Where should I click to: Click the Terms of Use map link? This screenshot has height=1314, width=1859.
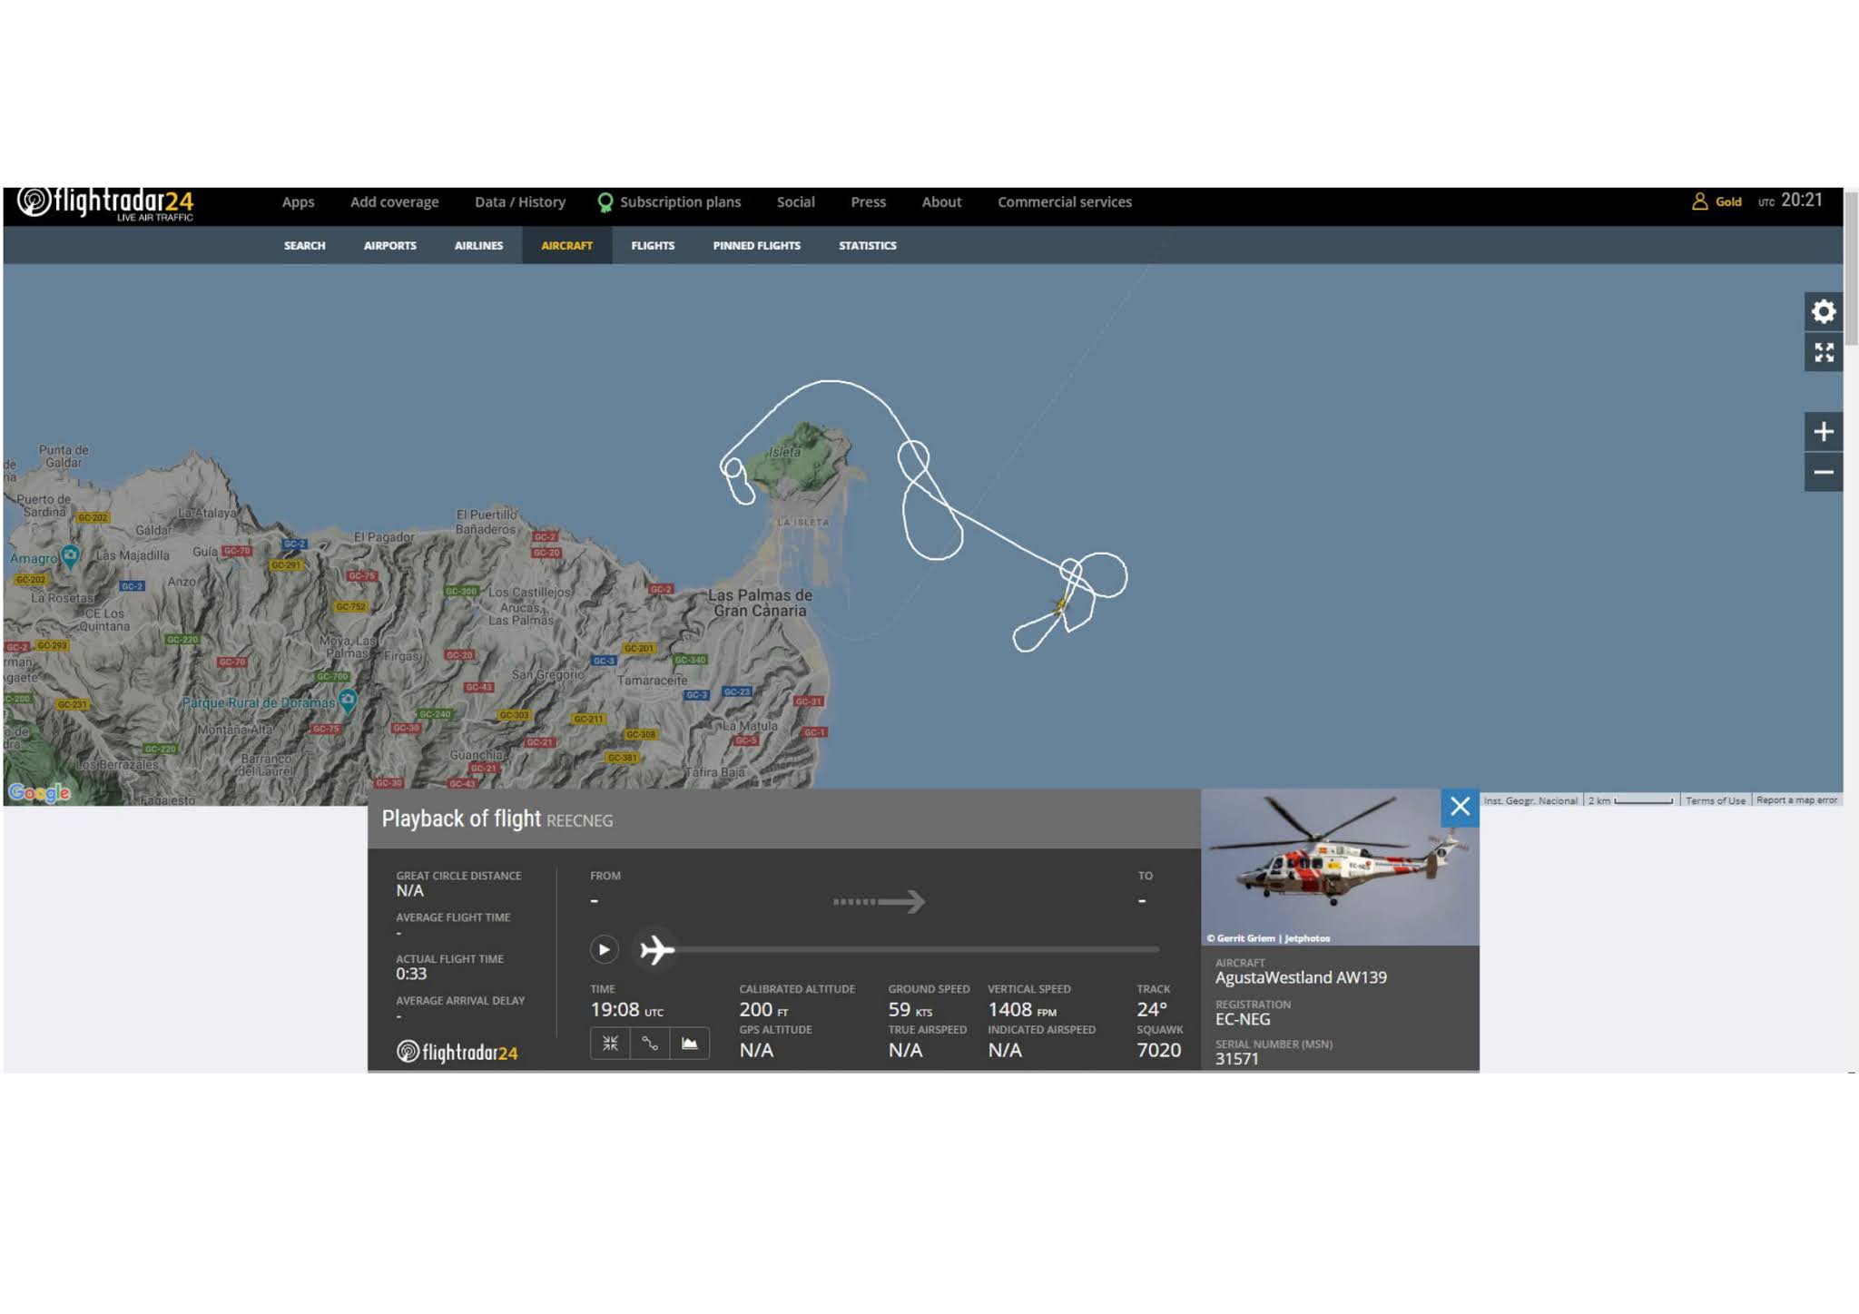[x=1715, y=800]
